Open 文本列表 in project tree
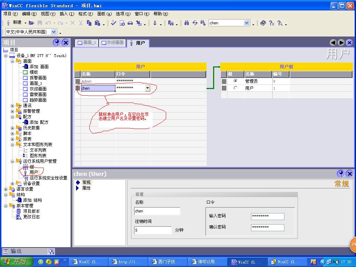This screenshot has width=356, height=267. click(38, 150)
